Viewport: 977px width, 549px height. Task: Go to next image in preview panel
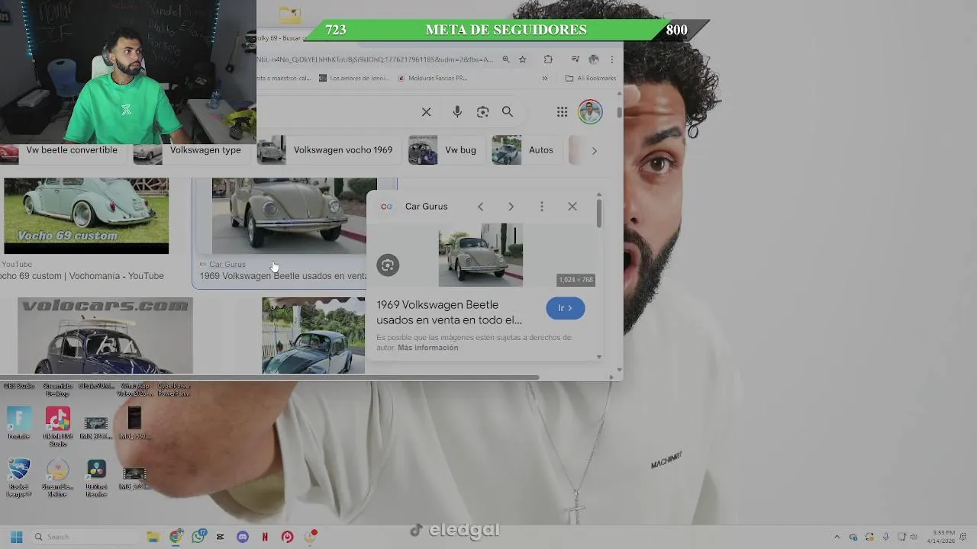(x=511, y=207)
